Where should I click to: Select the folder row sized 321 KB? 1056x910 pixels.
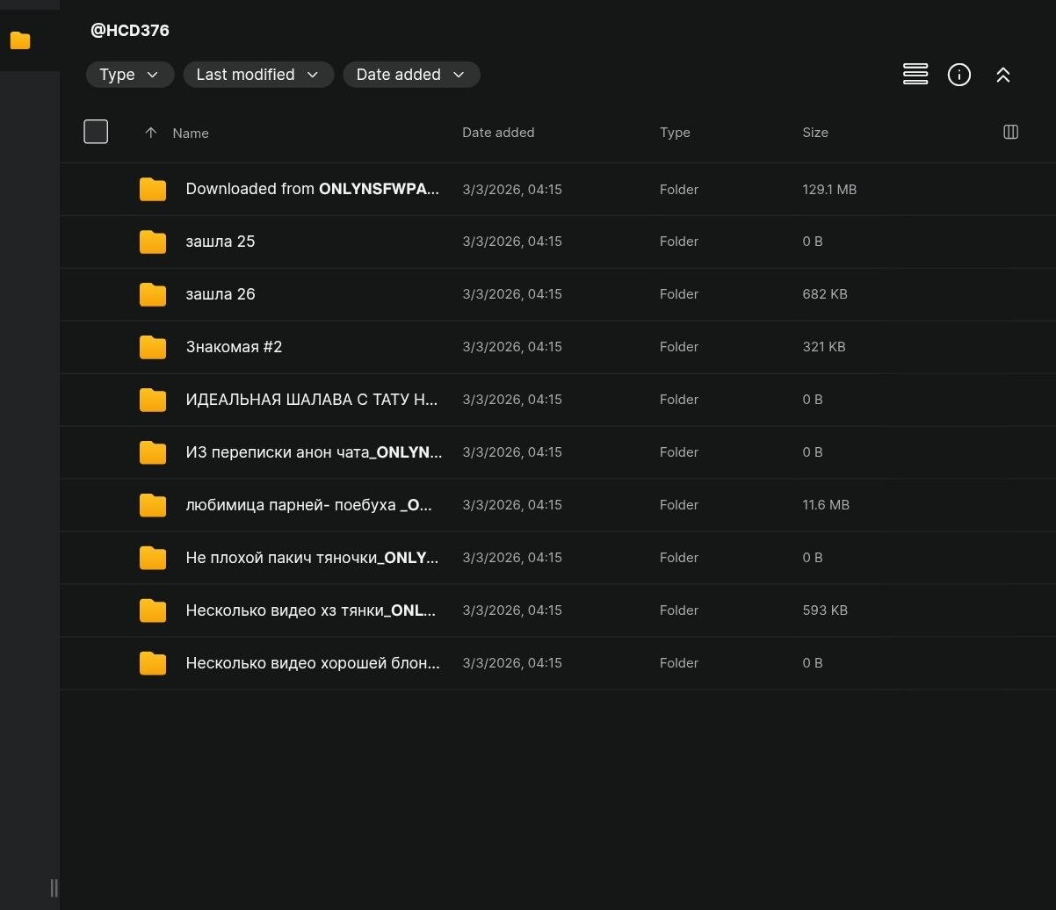tap(527, 347)
